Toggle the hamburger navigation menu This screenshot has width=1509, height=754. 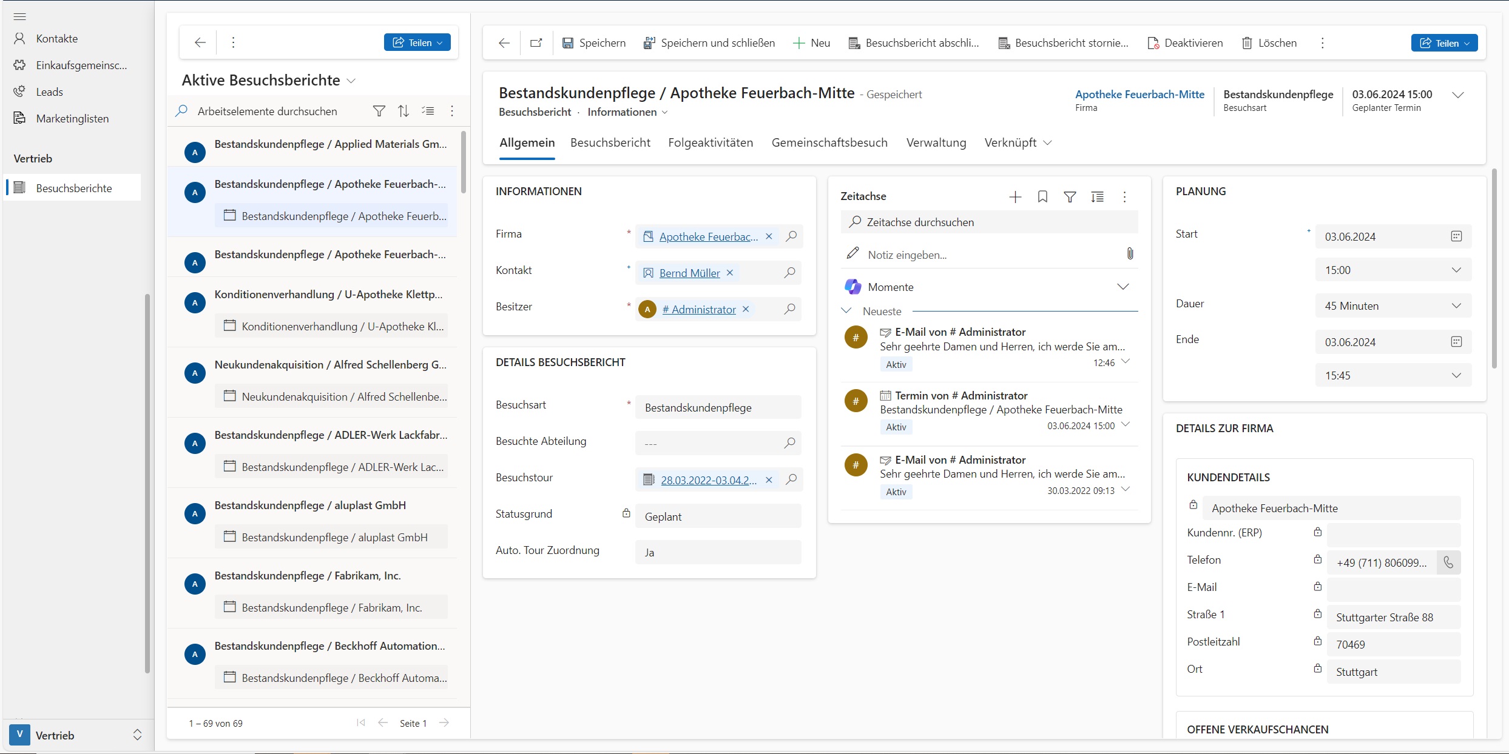(x=19, y=16)
